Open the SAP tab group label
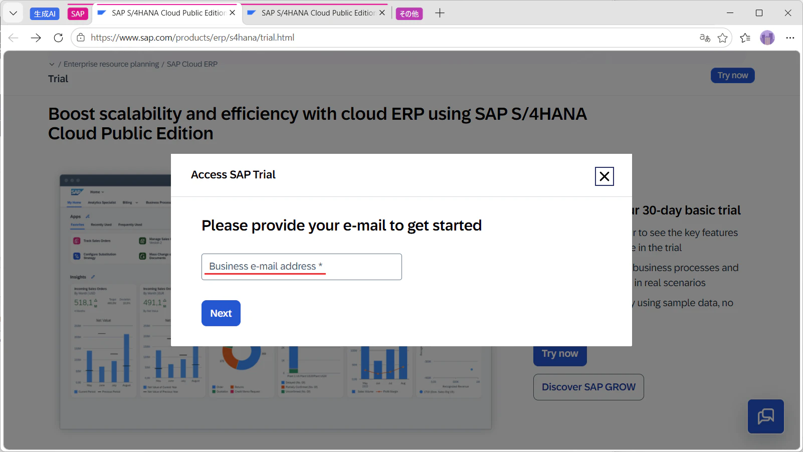 click(78, 14)
